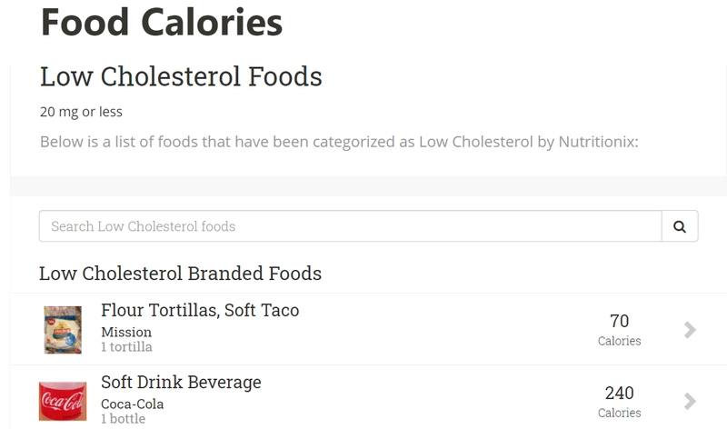Viewport: 727px width, 429px height.
Task: Open Flour Tortillas, Soft Taco title
Action: click(x=200, y=311)
